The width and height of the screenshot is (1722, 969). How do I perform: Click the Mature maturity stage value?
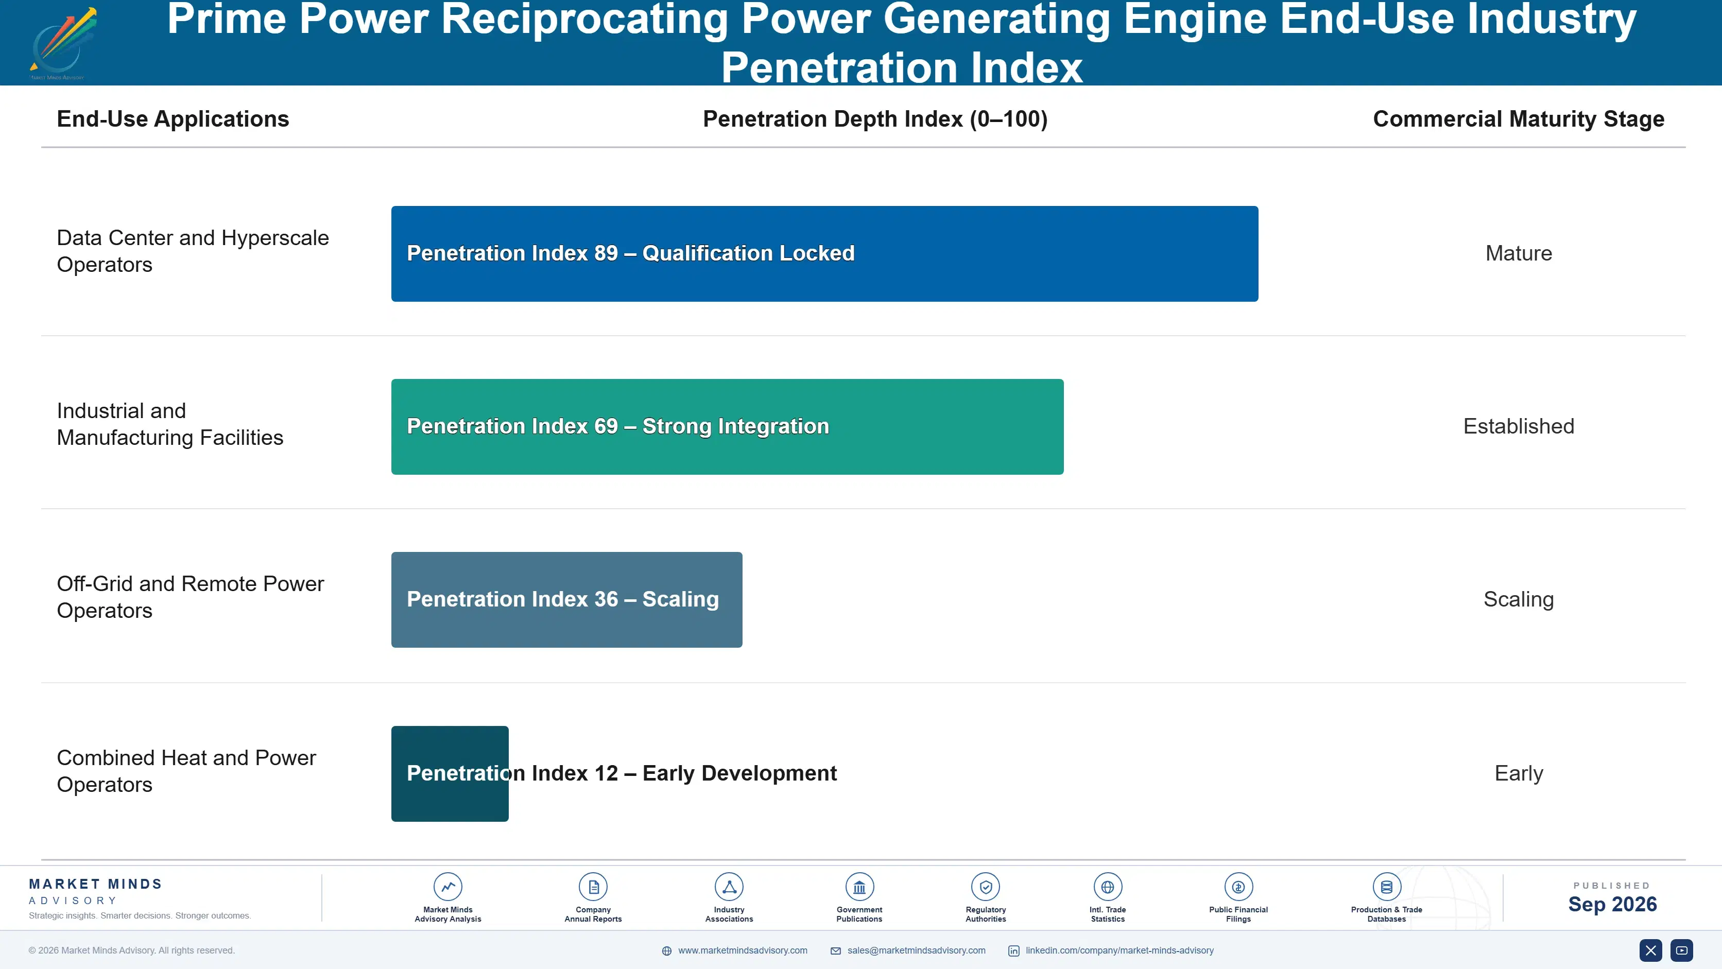click(1518, 253)
